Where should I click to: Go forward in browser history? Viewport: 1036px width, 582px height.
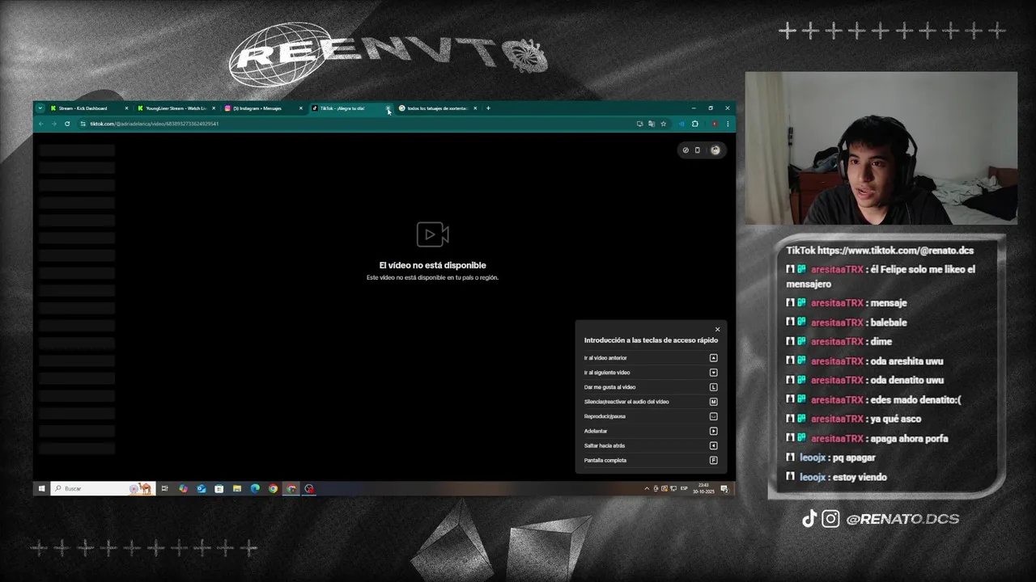coord(54,124)
